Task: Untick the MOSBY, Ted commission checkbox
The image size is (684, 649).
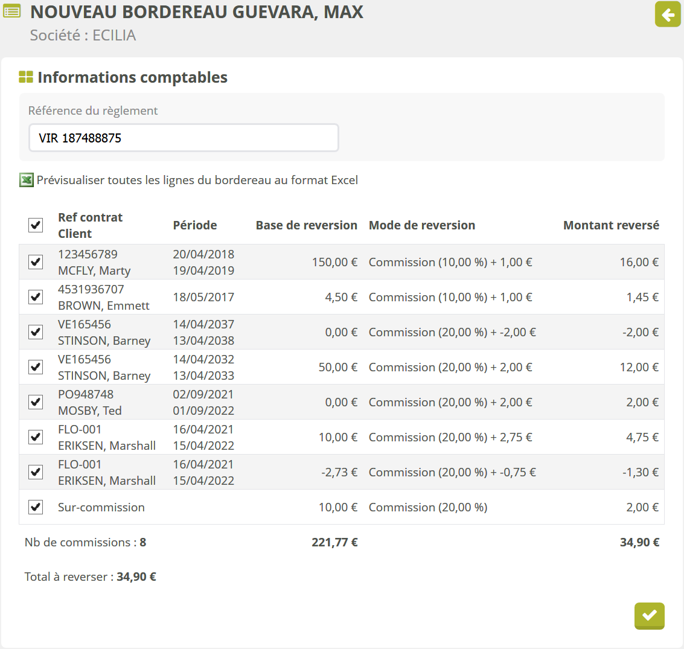Action: (x=36, y=402)
